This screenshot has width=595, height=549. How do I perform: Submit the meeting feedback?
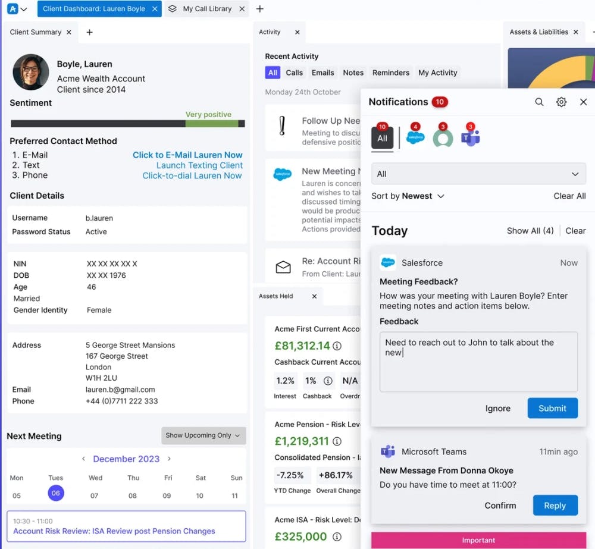point(552,408)
